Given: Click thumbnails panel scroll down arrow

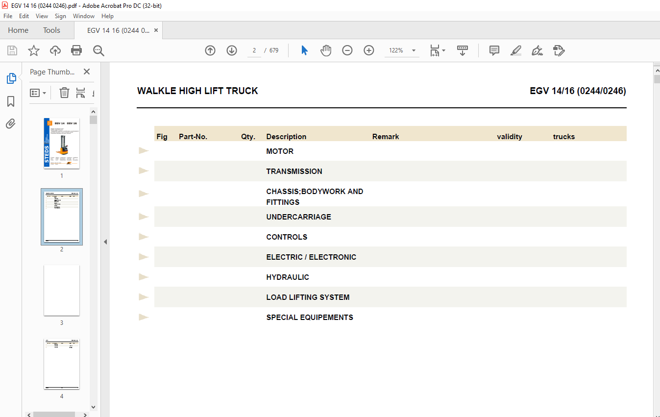Looking at the screenshot, I should 93,407.
